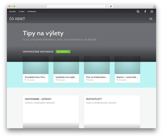This screenshot has width=163, height=138.
Task: Open the hamburger menu icon
Action: tap(151, 19)
